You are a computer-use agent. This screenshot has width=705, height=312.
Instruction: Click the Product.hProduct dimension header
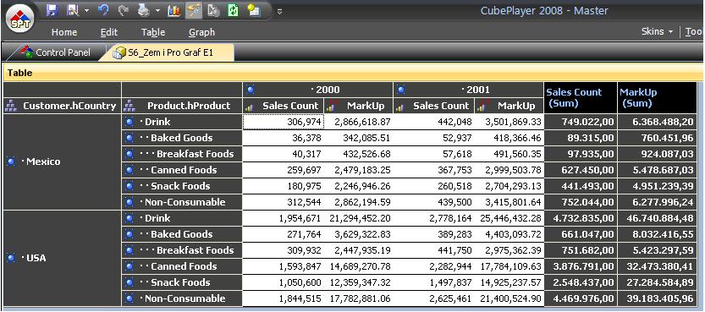(182, 106)
